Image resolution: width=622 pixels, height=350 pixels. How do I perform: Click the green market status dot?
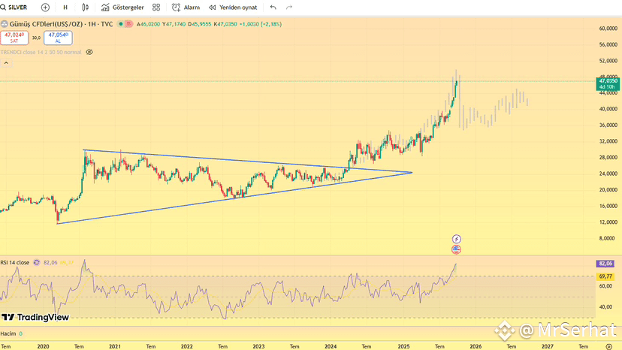(121, 24)
